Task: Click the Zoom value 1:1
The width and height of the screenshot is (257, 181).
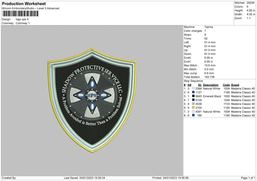Action: point(248,18)
